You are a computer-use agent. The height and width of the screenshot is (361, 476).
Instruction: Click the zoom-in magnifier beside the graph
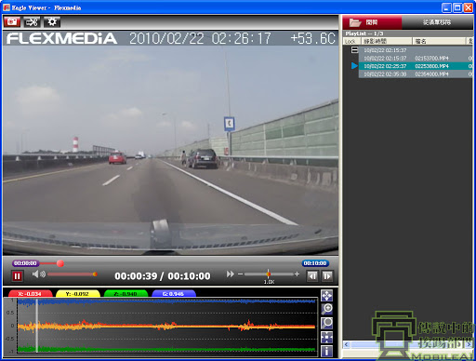point(326,309)
